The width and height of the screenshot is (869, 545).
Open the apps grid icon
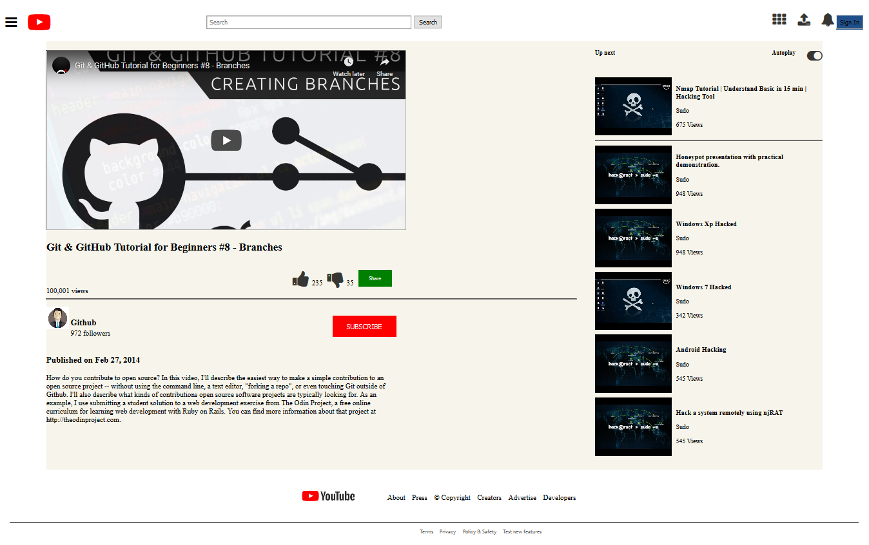point(779,19)
